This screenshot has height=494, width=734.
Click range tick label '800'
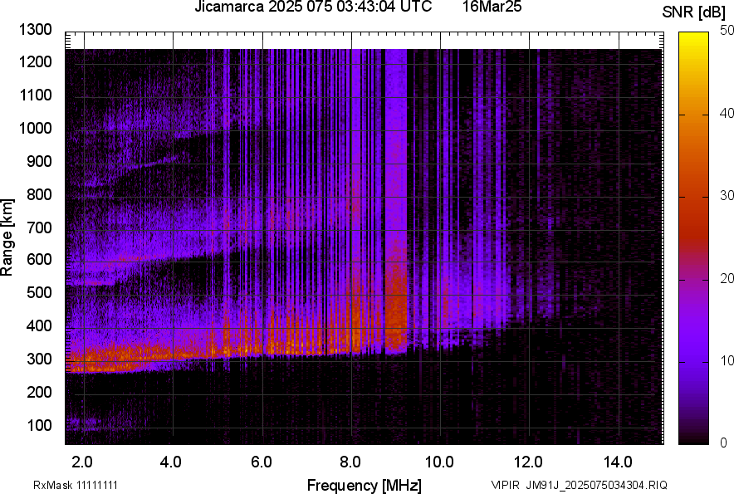pos(39,195)
